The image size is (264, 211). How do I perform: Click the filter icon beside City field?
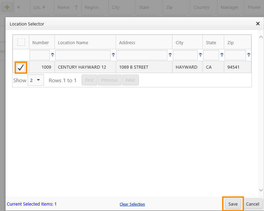200,55
